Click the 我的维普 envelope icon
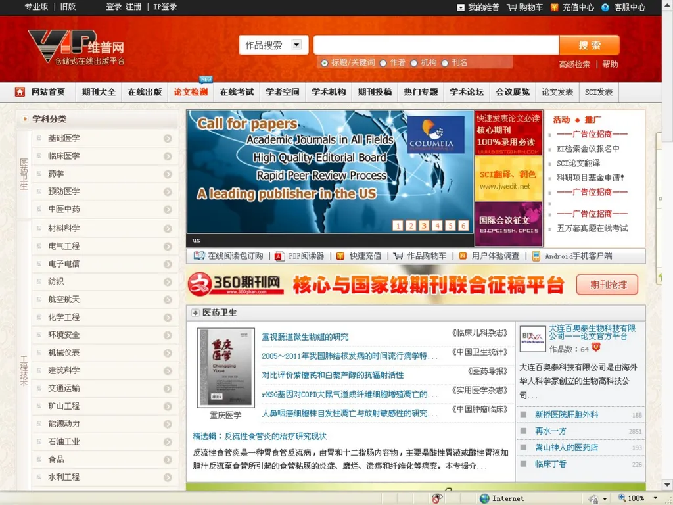This screenshot has height=505, width=673. point(461,7)
